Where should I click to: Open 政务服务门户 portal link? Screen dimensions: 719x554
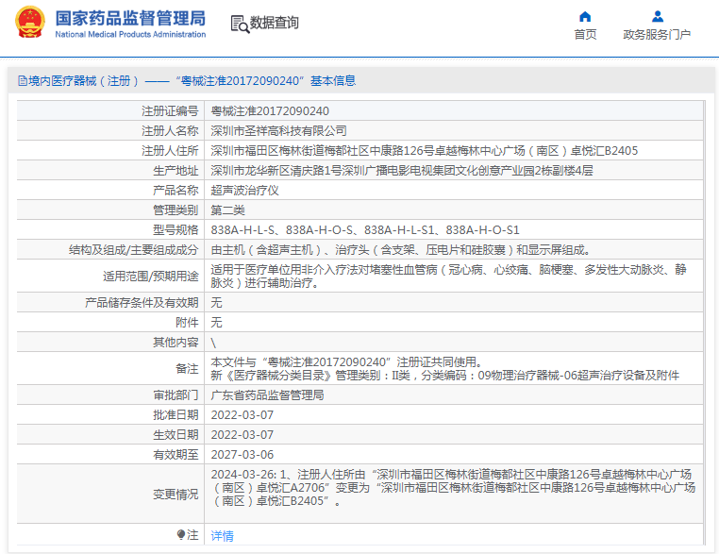click(x=657, y=34)
